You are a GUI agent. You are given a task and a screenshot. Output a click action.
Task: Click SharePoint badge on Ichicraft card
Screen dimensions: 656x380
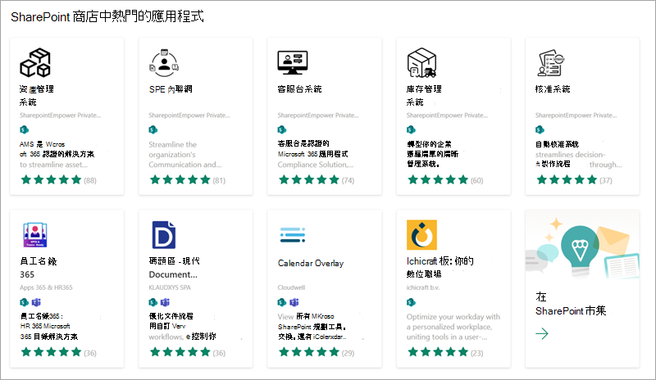point(411,302)
